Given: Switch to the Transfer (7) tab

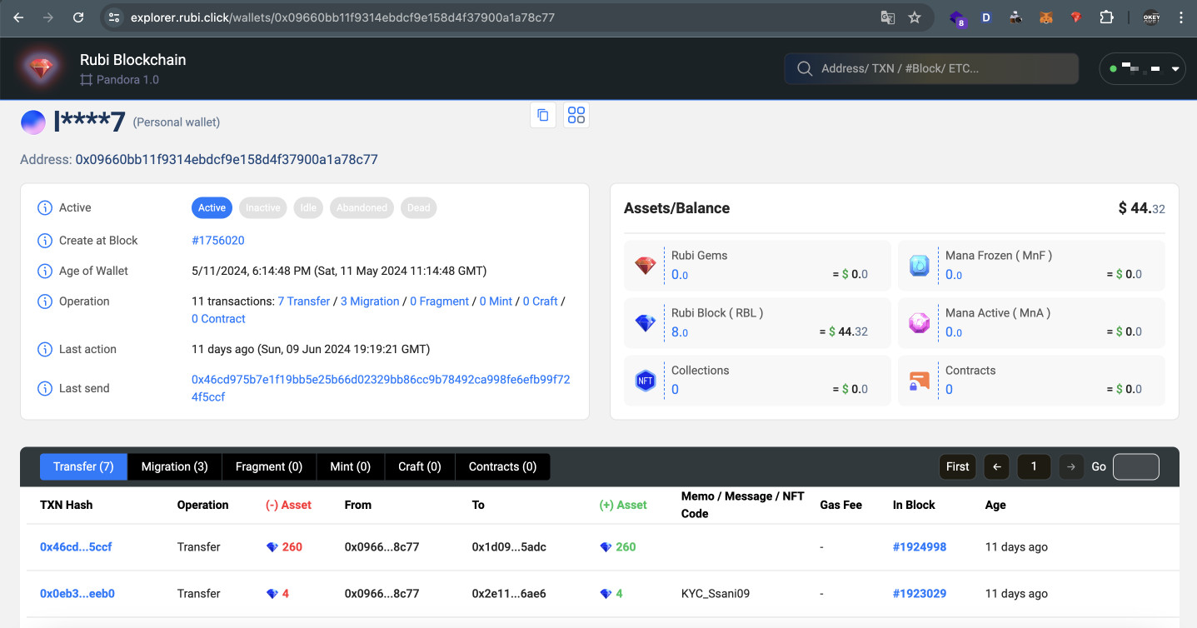Looking at the screenshot, I should (x=83, y=466).
